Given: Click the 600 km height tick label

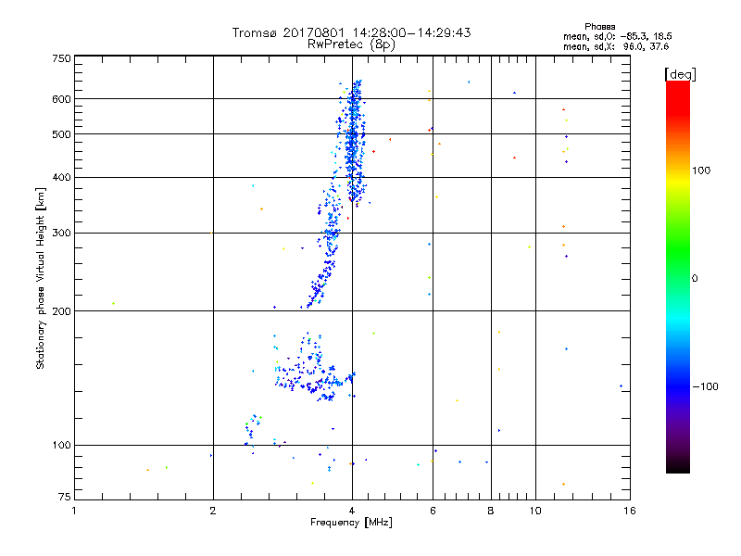Looking at the screenshot, I should (61, 99).
